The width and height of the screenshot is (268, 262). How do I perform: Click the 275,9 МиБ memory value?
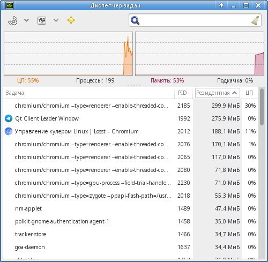(x=226, y=118)
